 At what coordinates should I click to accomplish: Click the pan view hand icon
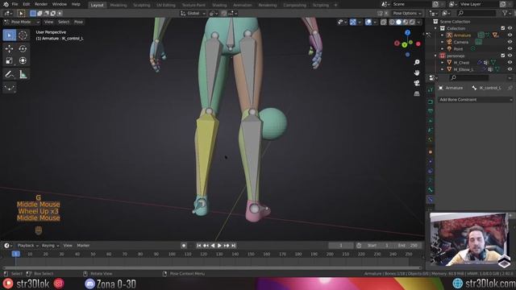417,72
